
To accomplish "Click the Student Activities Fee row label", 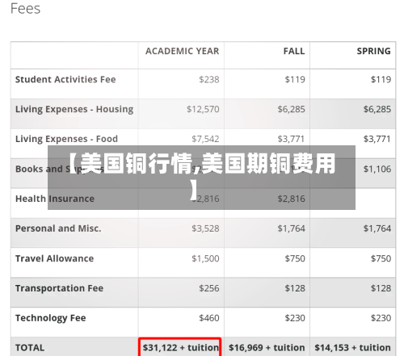I will click(65, 79).
